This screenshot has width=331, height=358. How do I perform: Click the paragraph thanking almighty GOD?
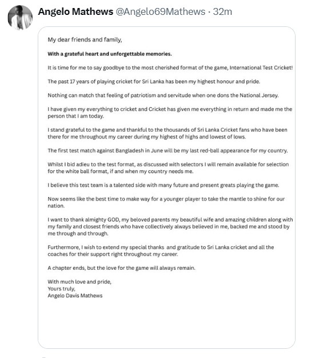click(x=170, y=226)
